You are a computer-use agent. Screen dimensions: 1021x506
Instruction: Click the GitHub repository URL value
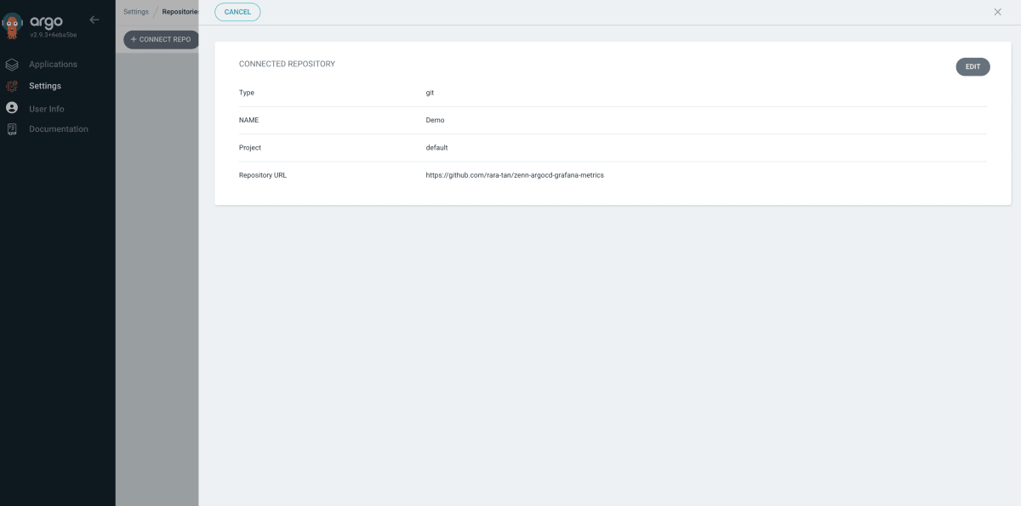coord(515,175)
